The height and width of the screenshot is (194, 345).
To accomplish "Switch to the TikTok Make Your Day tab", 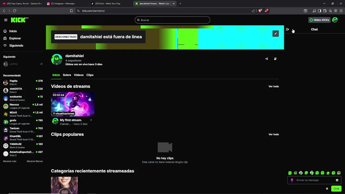I will pyautogui.click(x=111, y=4).
